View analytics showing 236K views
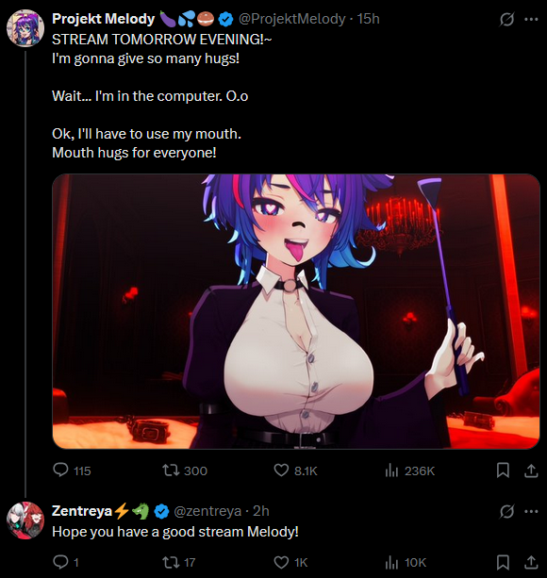 [409, 471]
